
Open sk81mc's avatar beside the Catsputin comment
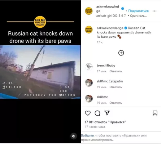tap(89, 83)
